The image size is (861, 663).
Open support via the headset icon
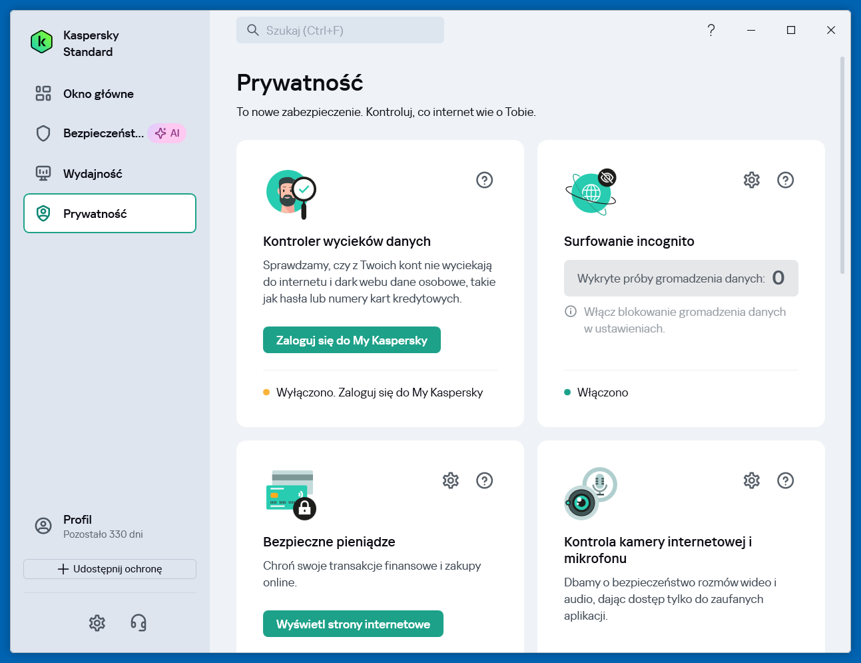[139, 623]
